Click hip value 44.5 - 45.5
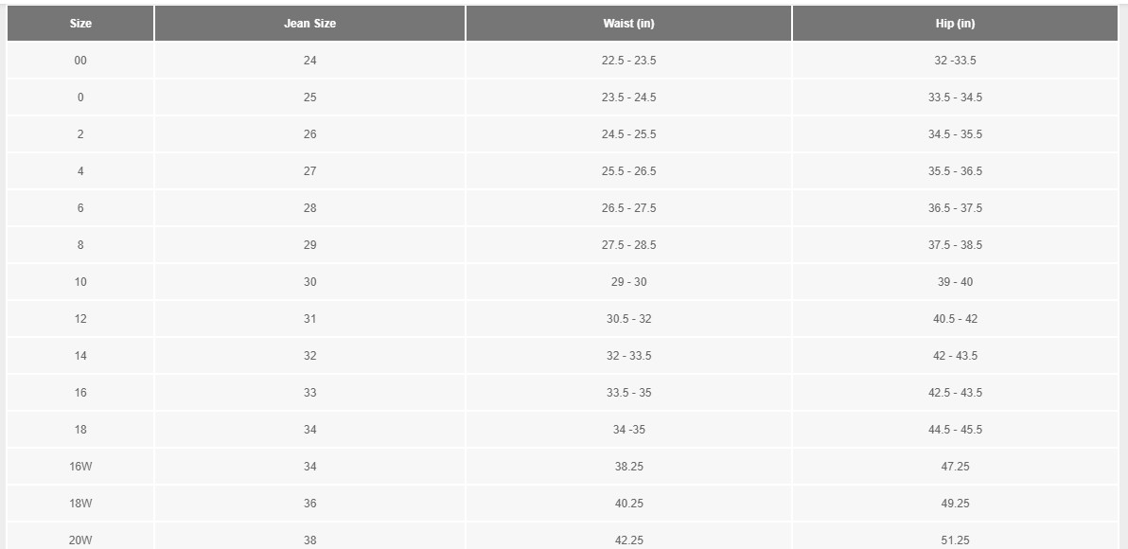Viewport: 1128px width, 549px height. 955,430
